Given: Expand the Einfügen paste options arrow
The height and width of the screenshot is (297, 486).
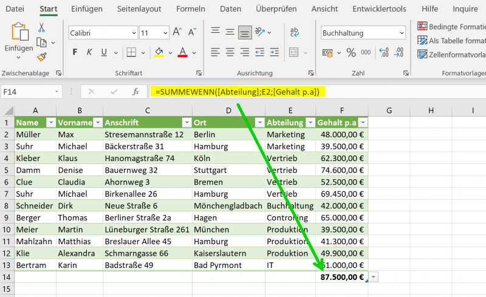Looking at the screenshot, I should click(19, 58).
